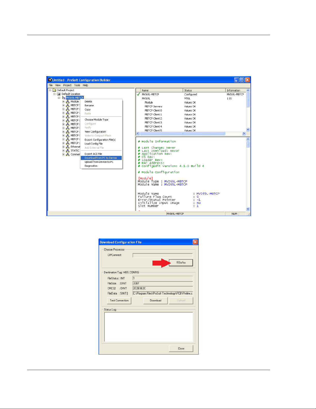Expand the Comment tree node

coord(63,155)
